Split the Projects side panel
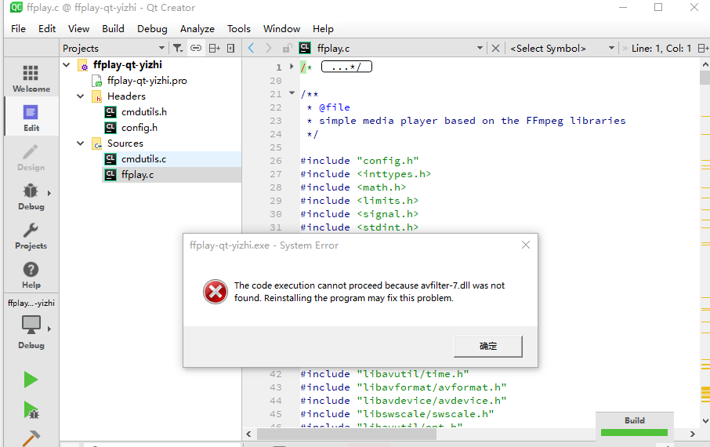 click(214, 48)
